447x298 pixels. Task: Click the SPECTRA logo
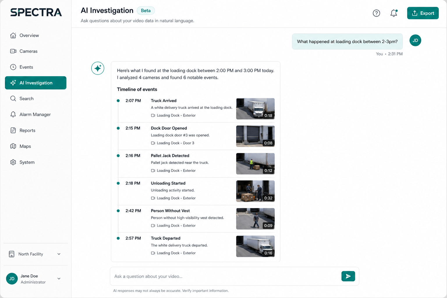36,12
